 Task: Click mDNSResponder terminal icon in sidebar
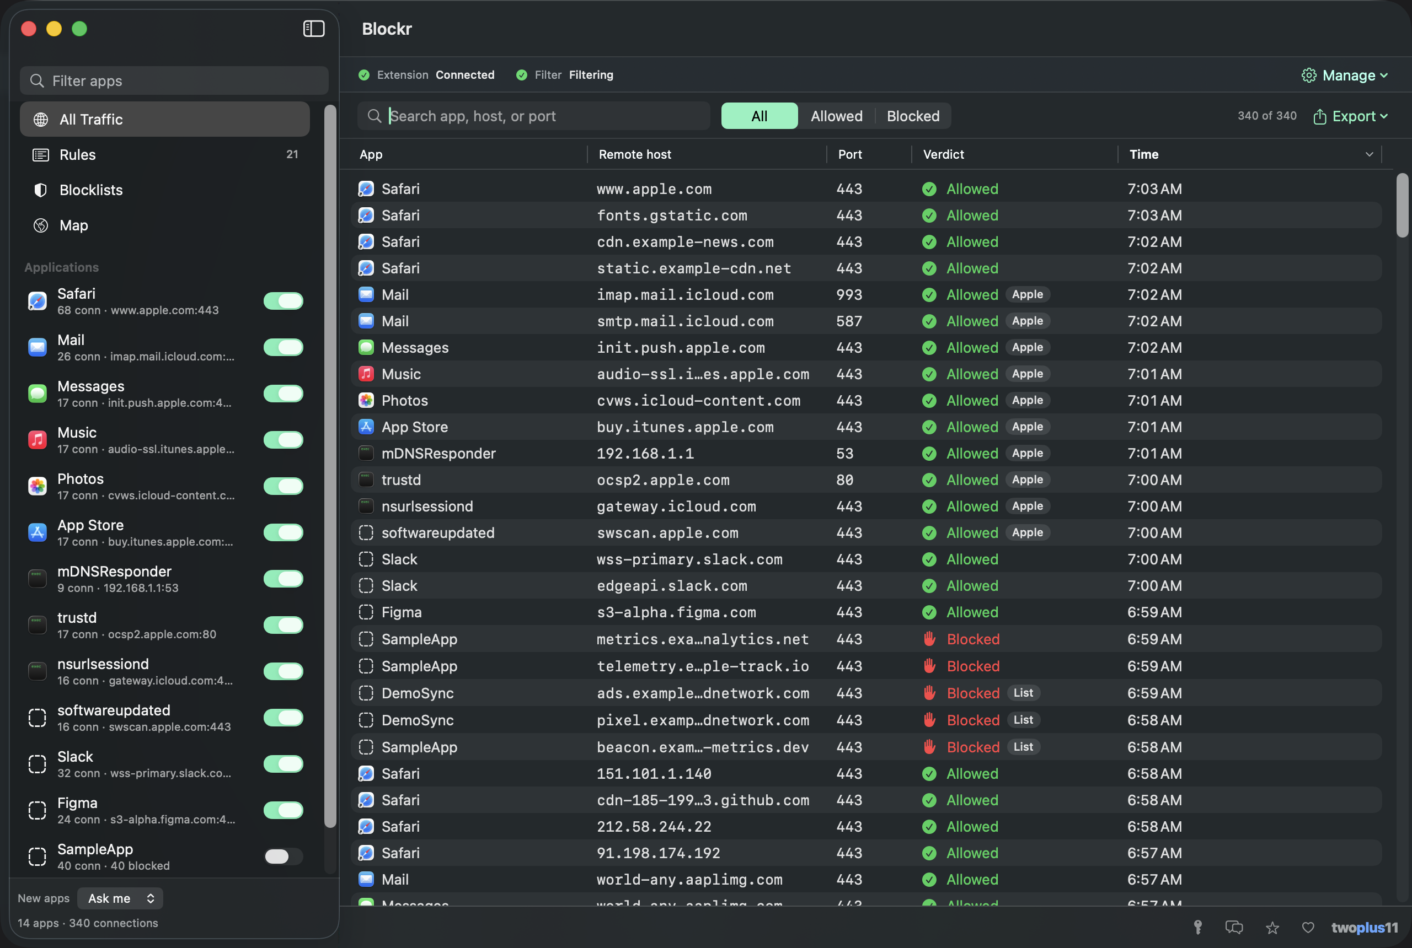tap(38, 579)
